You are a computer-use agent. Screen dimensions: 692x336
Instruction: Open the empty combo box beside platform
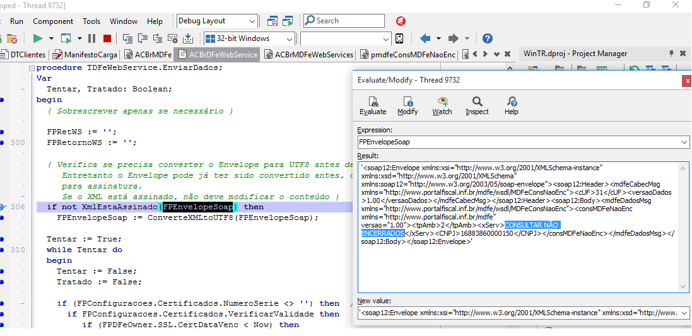pyautogui.click(x=387, y=39)
